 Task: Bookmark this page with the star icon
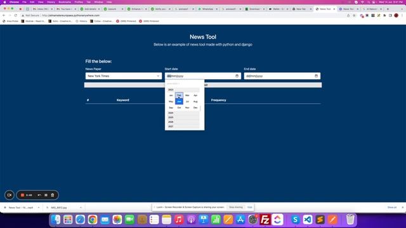(354, 15)
